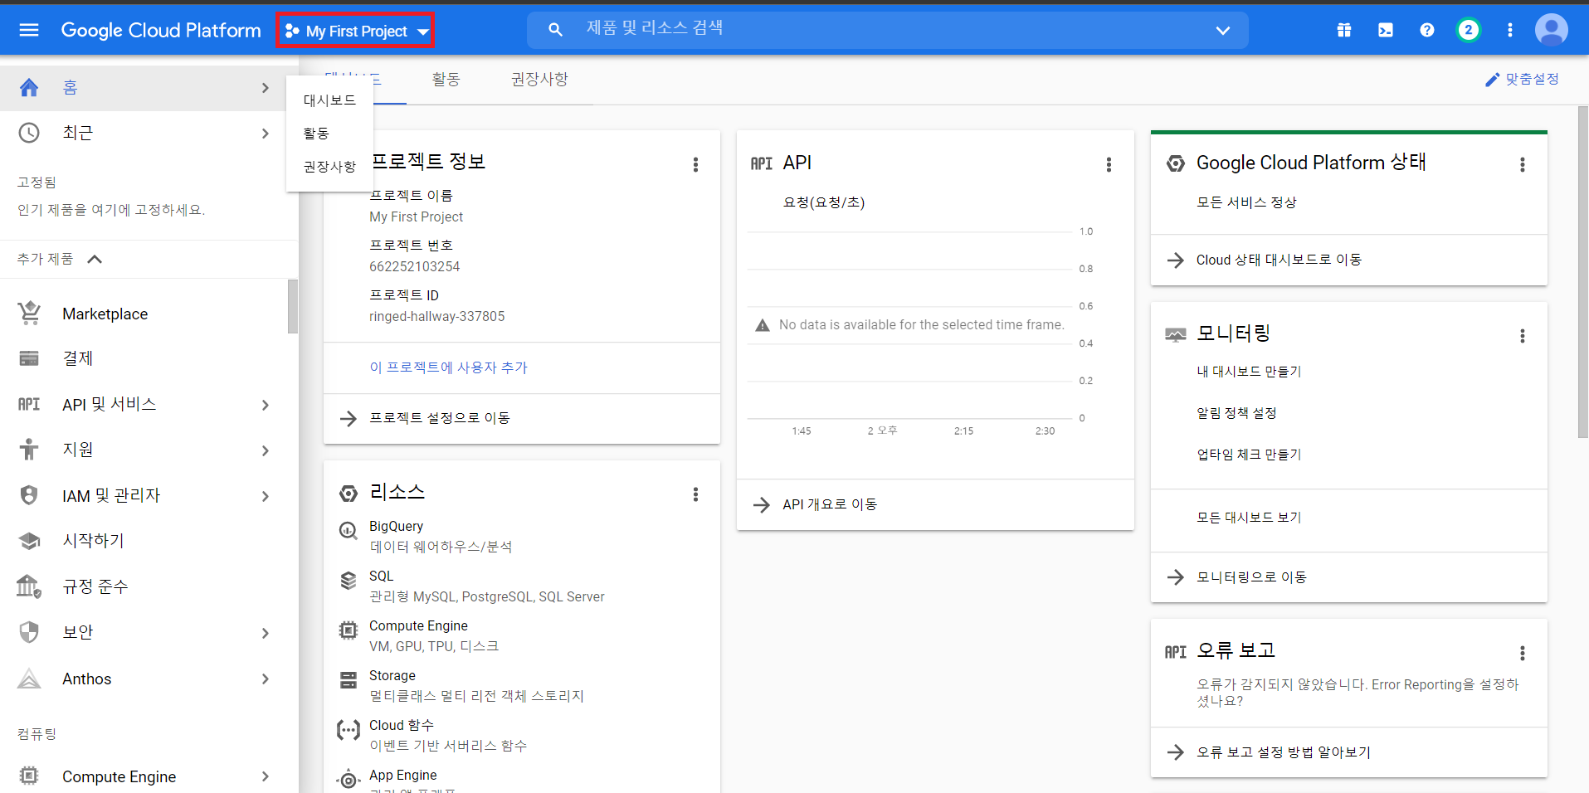This screenshot has height=793, width=1589.
Task: Open SQL in the resources card
Action: (x=381, y=577)
